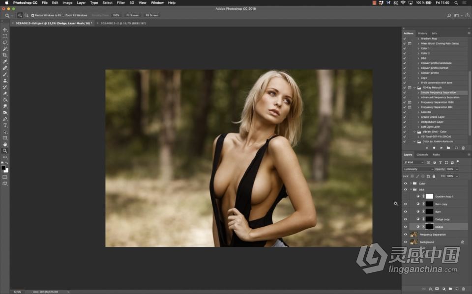
Task: Open the layer Kind filter dropdown
Action: pyautogui.click(x=413, y=162)
